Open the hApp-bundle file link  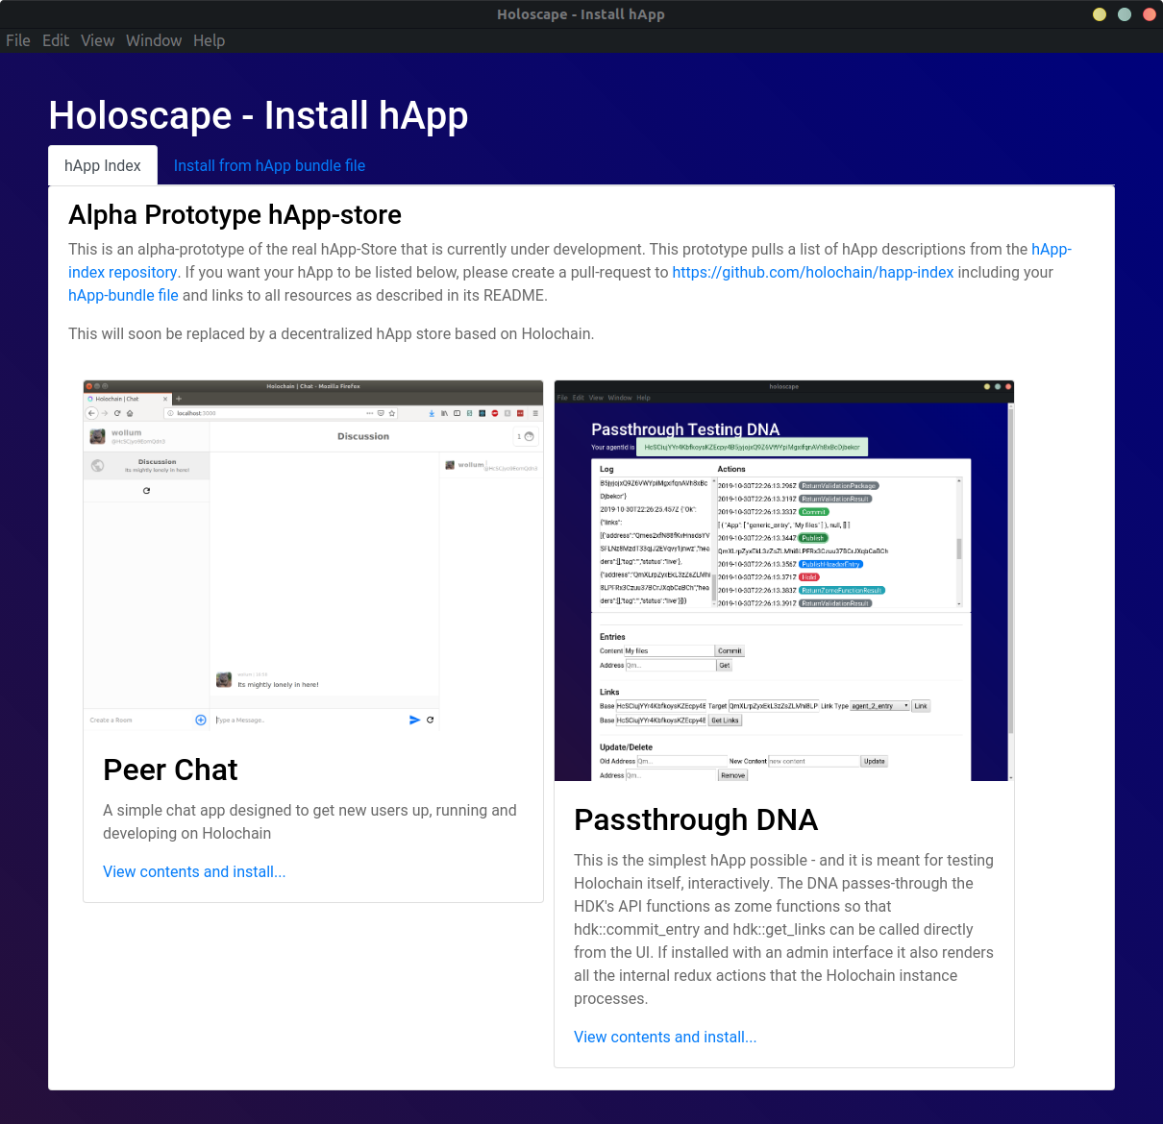pyautogui.click(x=123, y=296)
